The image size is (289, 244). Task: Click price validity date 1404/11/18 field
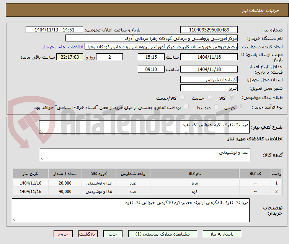(209, 69)
